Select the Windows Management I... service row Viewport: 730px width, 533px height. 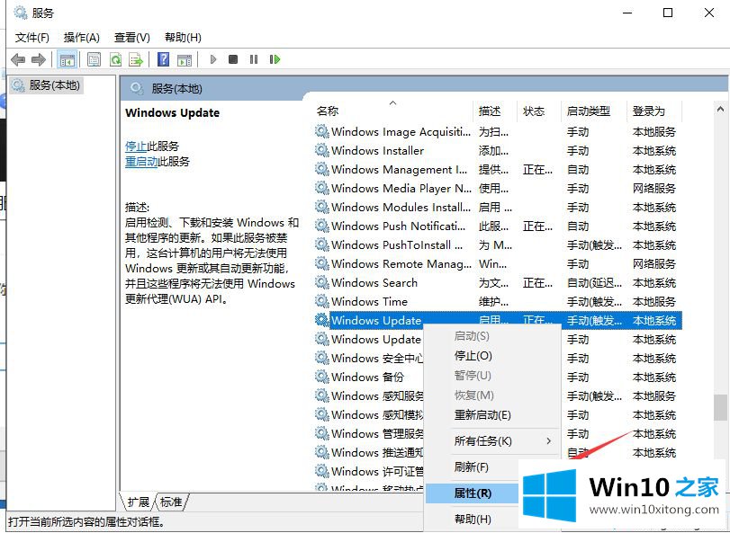tap(497, 170)
